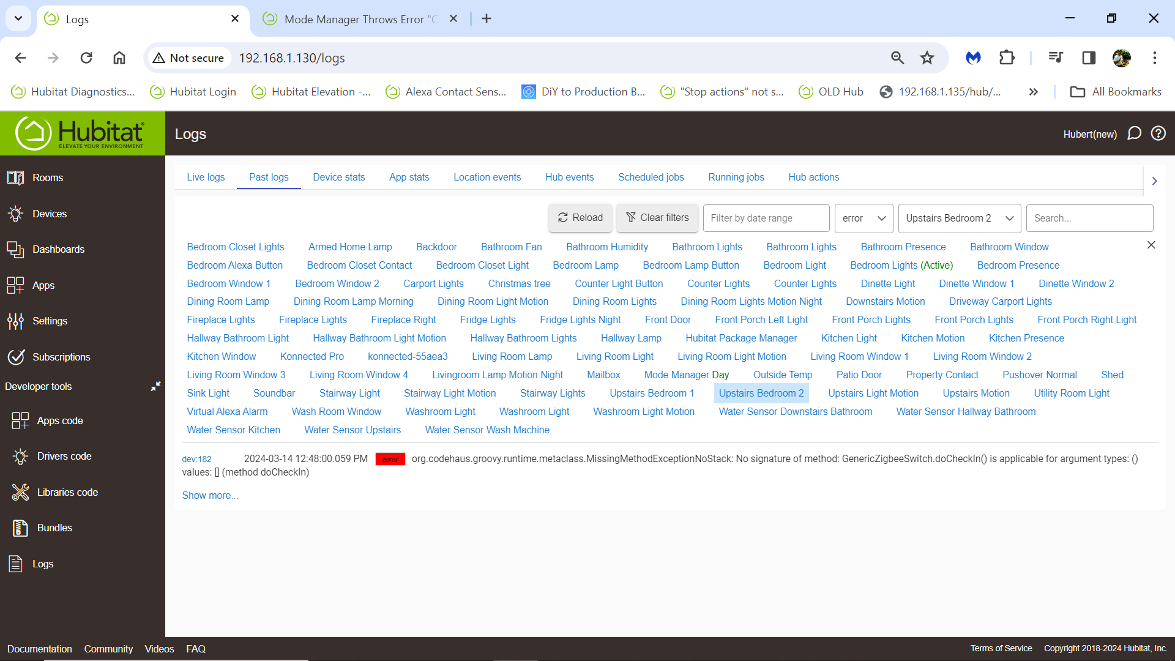Filter by Upstairs Bedroom 2 device
Image resolution: width=1175 pixels, height=661 pixels.
tap(761, 393)
